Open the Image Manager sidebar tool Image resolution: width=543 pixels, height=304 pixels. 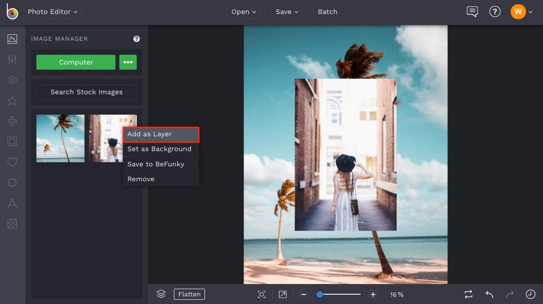12,39
